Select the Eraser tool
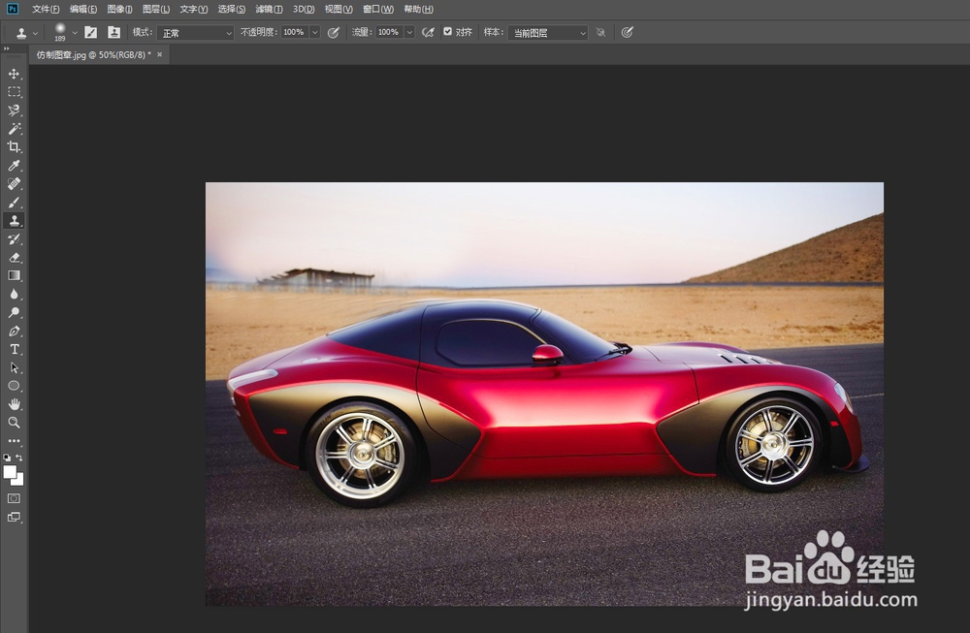This screenshot has width=970, height=633. 15,257
